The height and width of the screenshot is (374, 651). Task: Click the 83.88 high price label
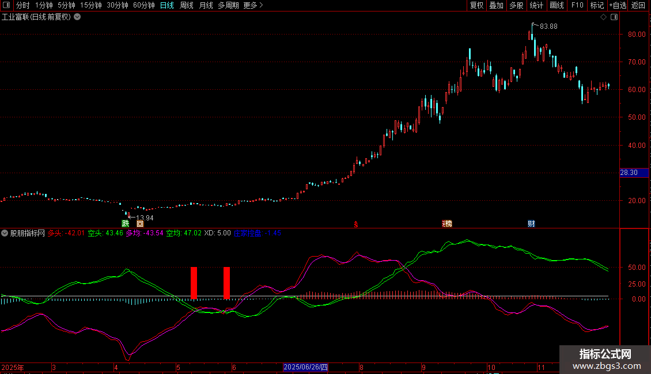point(548,26)
